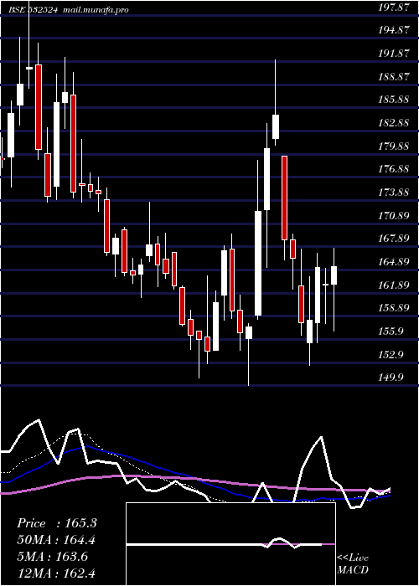Click the 12MA : 162.4 readout
This screenshot has height=586, width=419.
[56, 573]
